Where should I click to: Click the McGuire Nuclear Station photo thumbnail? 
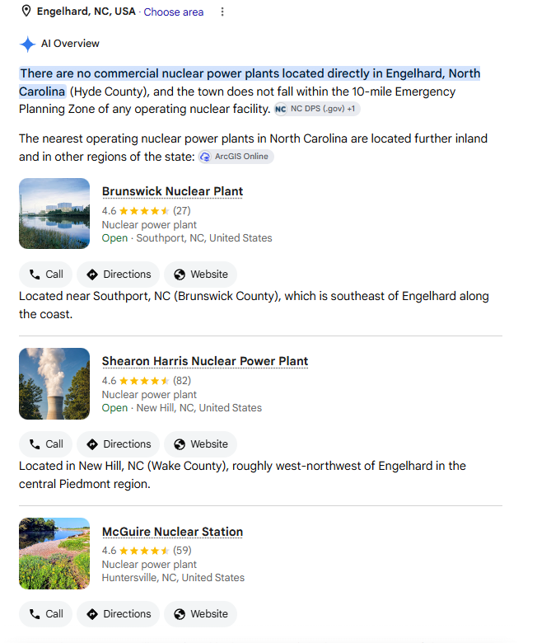pyautogui.click(x=54, y=554)
